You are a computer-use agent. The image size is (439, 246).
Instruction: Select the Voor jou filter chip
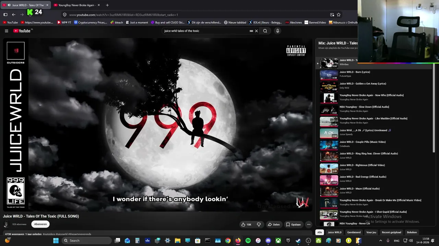point(371,232)
